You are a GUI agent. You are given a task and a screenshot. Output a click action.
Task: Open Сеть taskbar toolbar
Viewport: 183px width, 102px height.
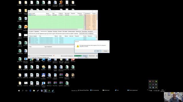(117, 90)
